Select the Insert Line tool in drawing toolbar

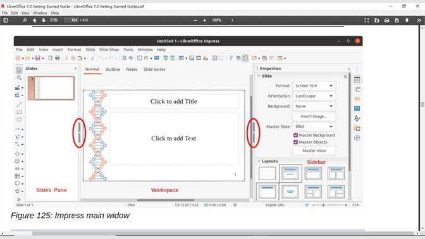click(x=19, y=104)
